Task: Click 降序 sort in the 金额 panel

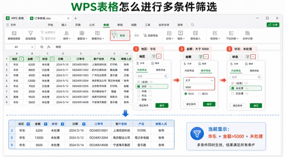Action: coord(202,64)
